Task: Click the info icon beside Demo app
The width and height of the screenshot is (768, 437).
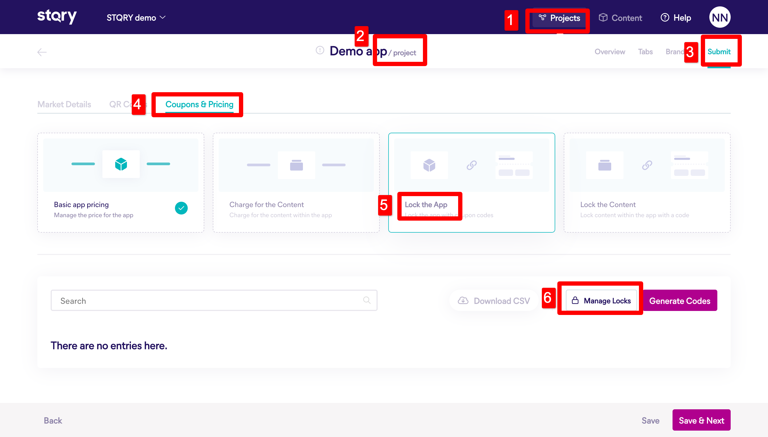Action: (320, 50)
